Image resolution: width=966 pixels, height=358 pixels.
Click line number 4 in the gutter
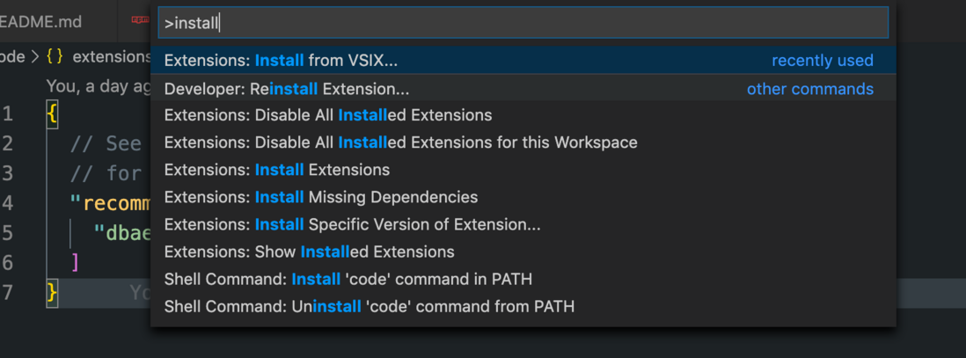(x=7, y=202)
